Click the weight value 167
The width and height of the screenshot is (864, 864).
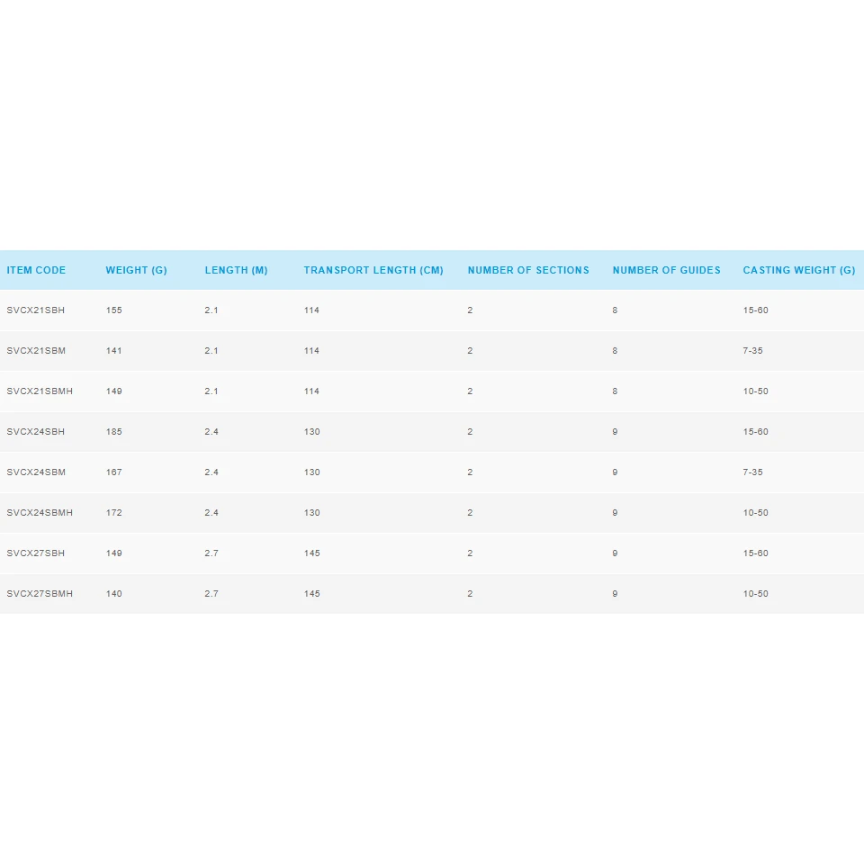coord(114,472)
